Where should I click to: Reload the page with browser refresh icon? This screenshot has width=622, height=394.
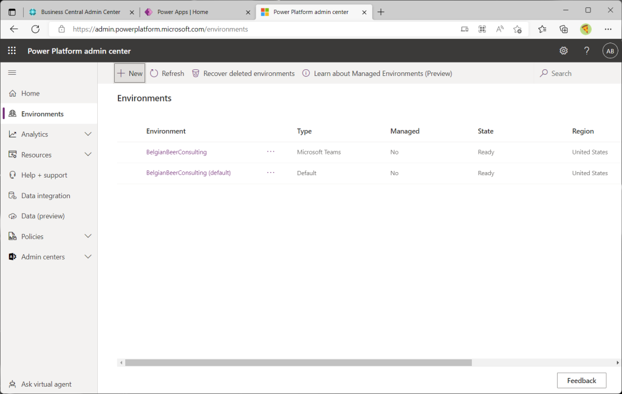click(35, 29)
